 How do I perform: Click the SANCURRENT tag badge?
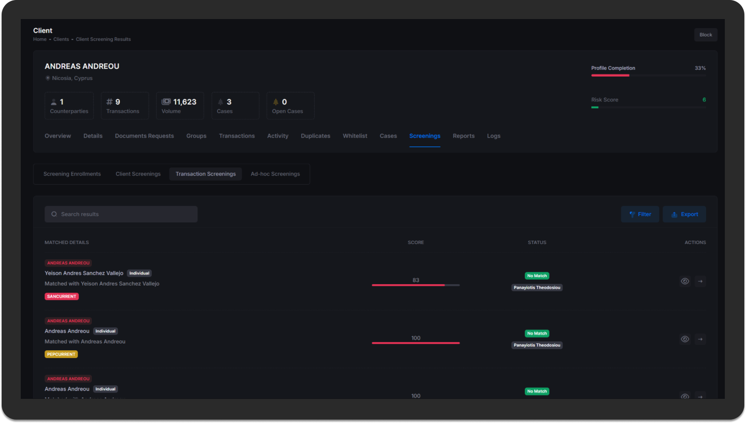61,297
